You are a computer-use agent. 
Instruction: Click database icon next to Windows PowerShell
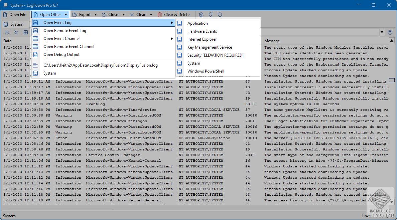tap(179, 72)
